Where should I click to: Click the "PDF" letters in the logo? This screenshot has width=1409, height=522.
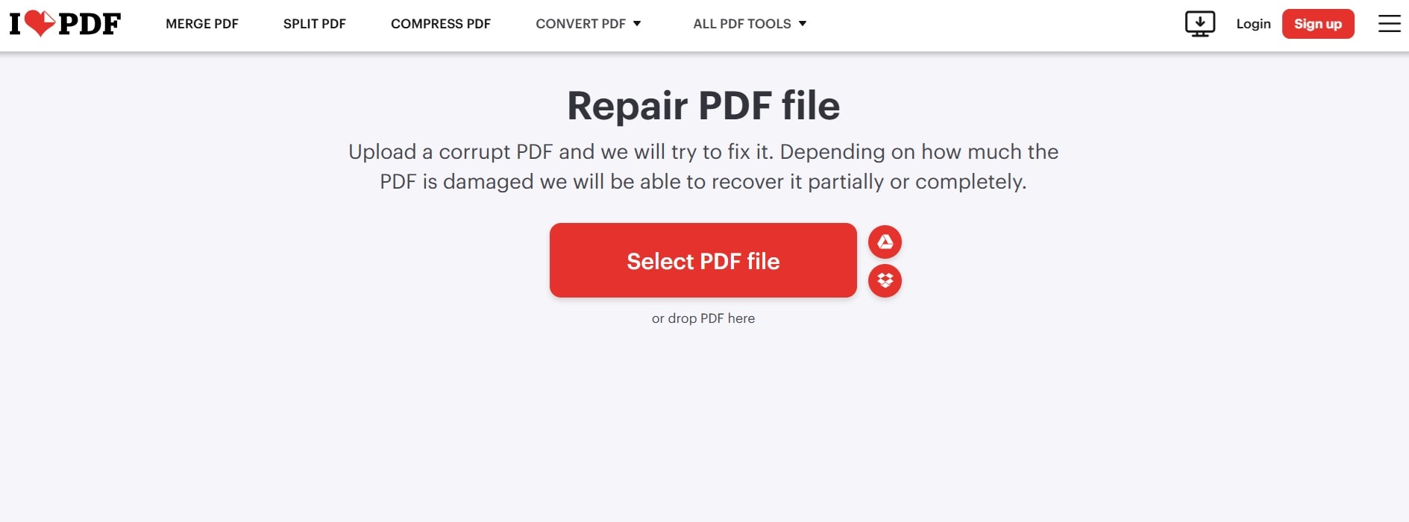(90, 24)
